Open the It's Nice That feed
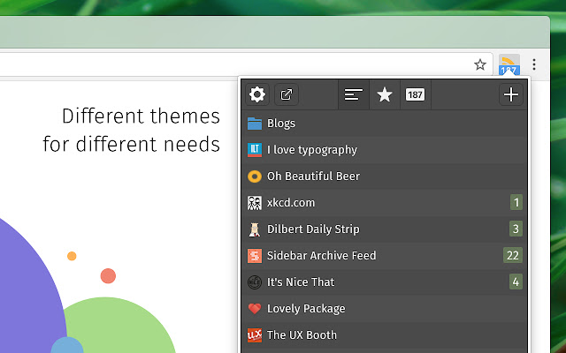 (x=301, y=282)
